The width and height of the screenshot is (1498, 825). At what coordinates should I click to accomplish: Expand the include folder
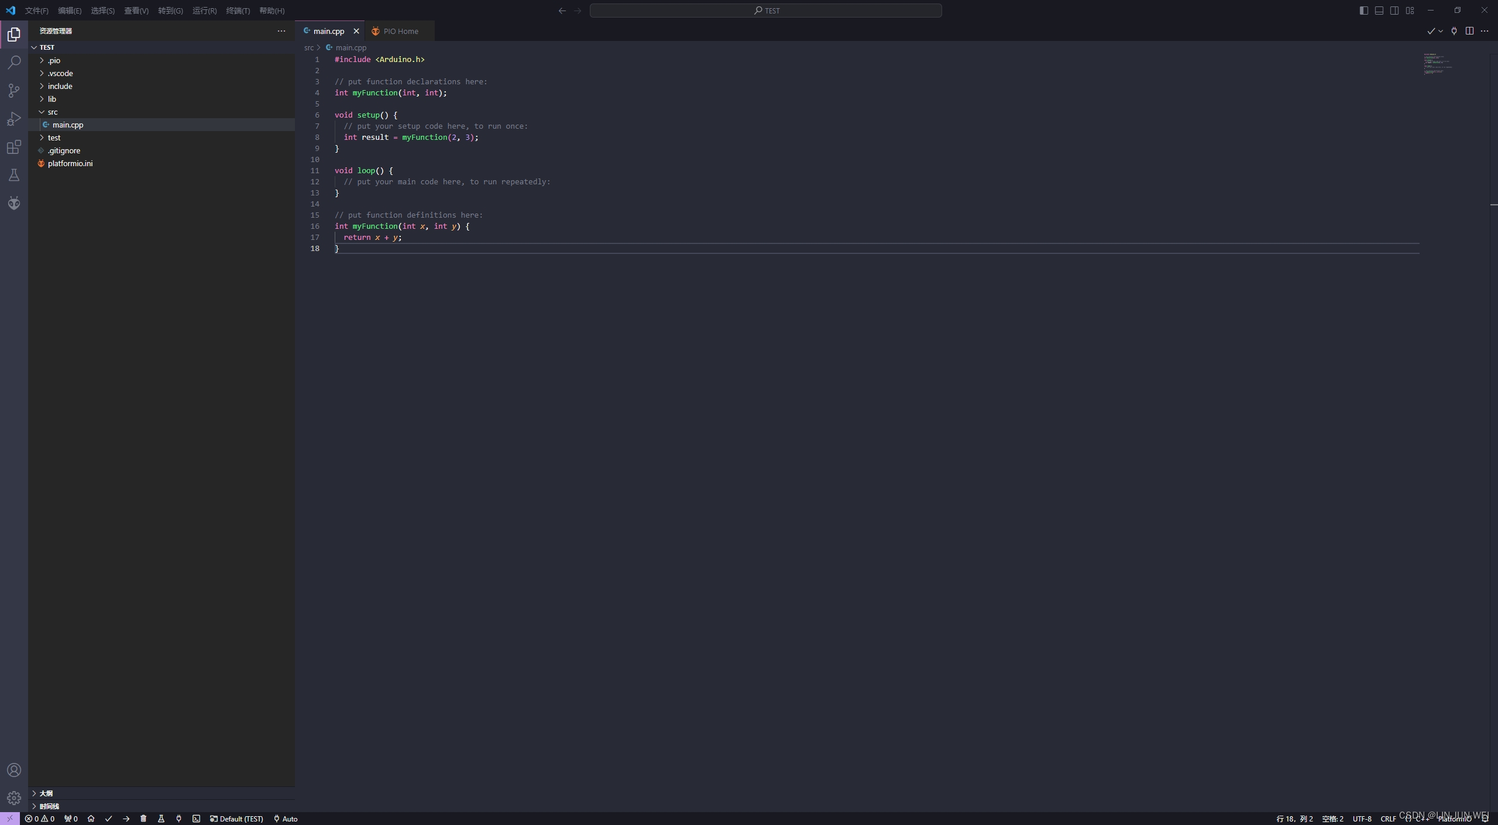point(60,86)
